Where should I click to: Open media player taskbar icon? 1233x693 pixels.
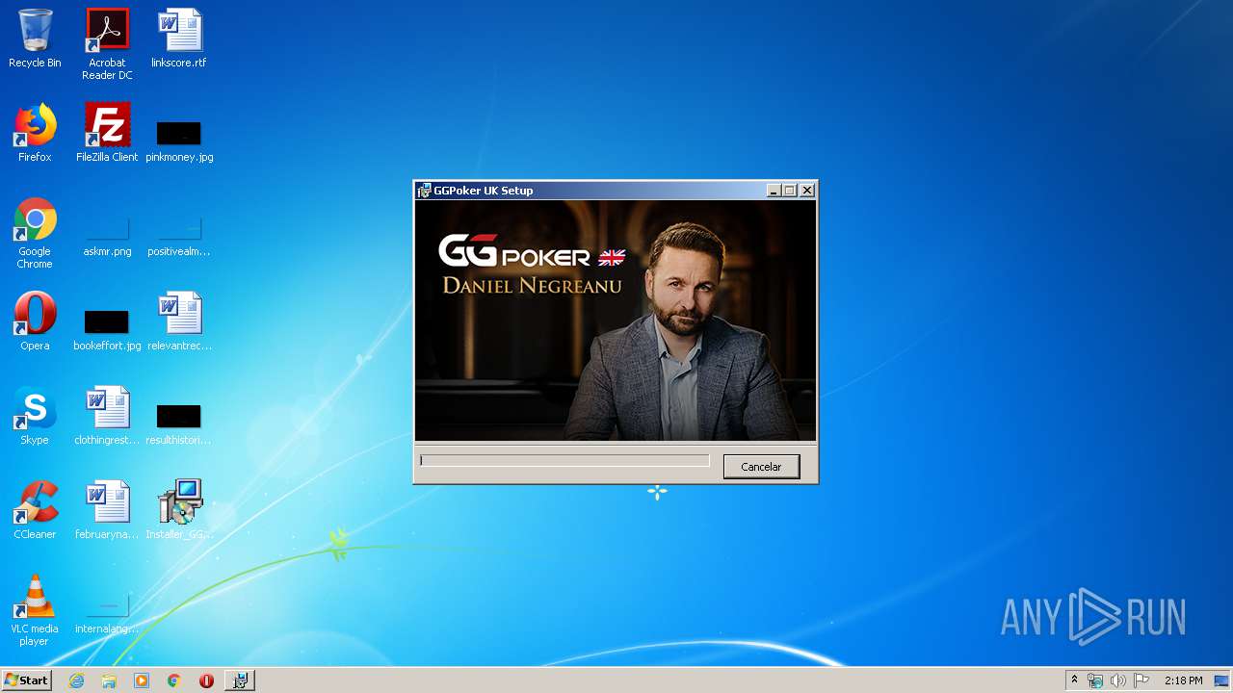[x=142, y=680]
